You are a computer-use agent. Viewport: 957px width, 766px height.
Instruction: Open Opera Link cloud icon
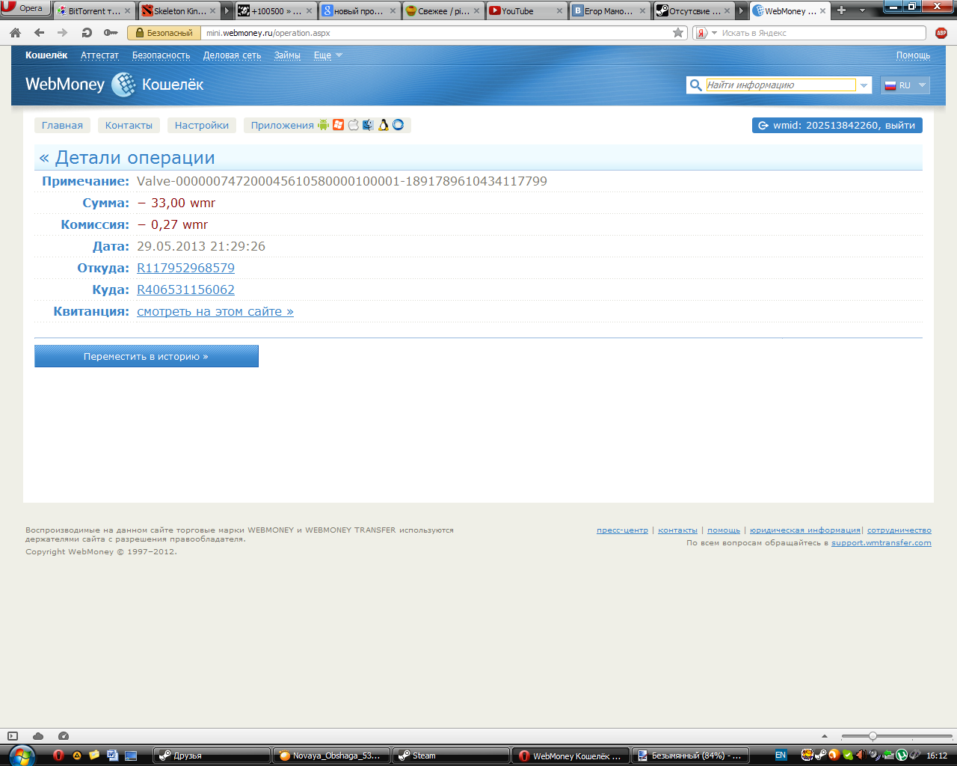pos(38,736)
